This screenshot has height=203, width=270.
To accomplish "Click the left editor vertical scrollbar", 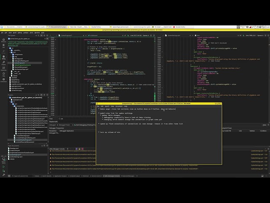I will (155, 76).
